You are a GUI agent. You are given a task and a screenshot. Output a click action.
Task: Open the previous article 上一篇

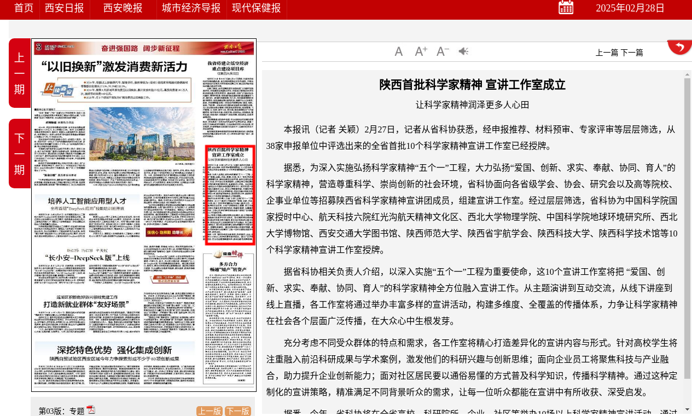pos(607,53)
